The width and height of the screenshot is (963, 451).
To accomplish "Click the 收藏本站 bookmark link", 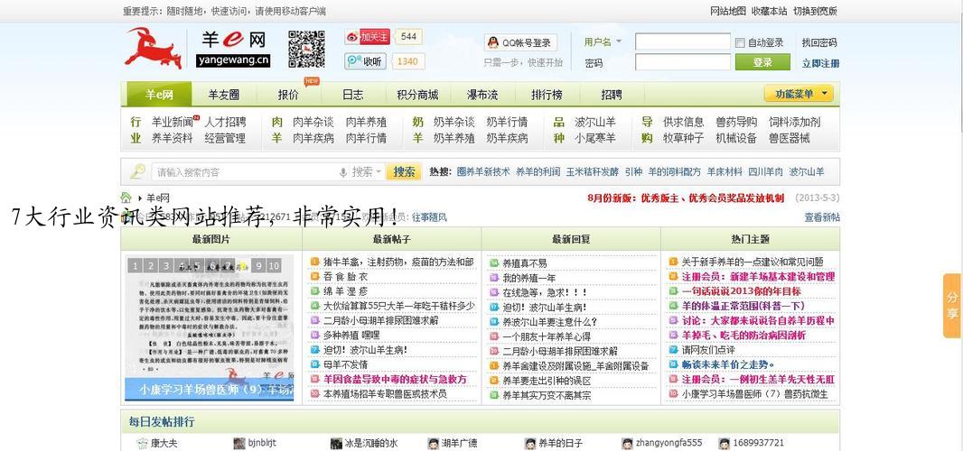I will tap(769, 11).
